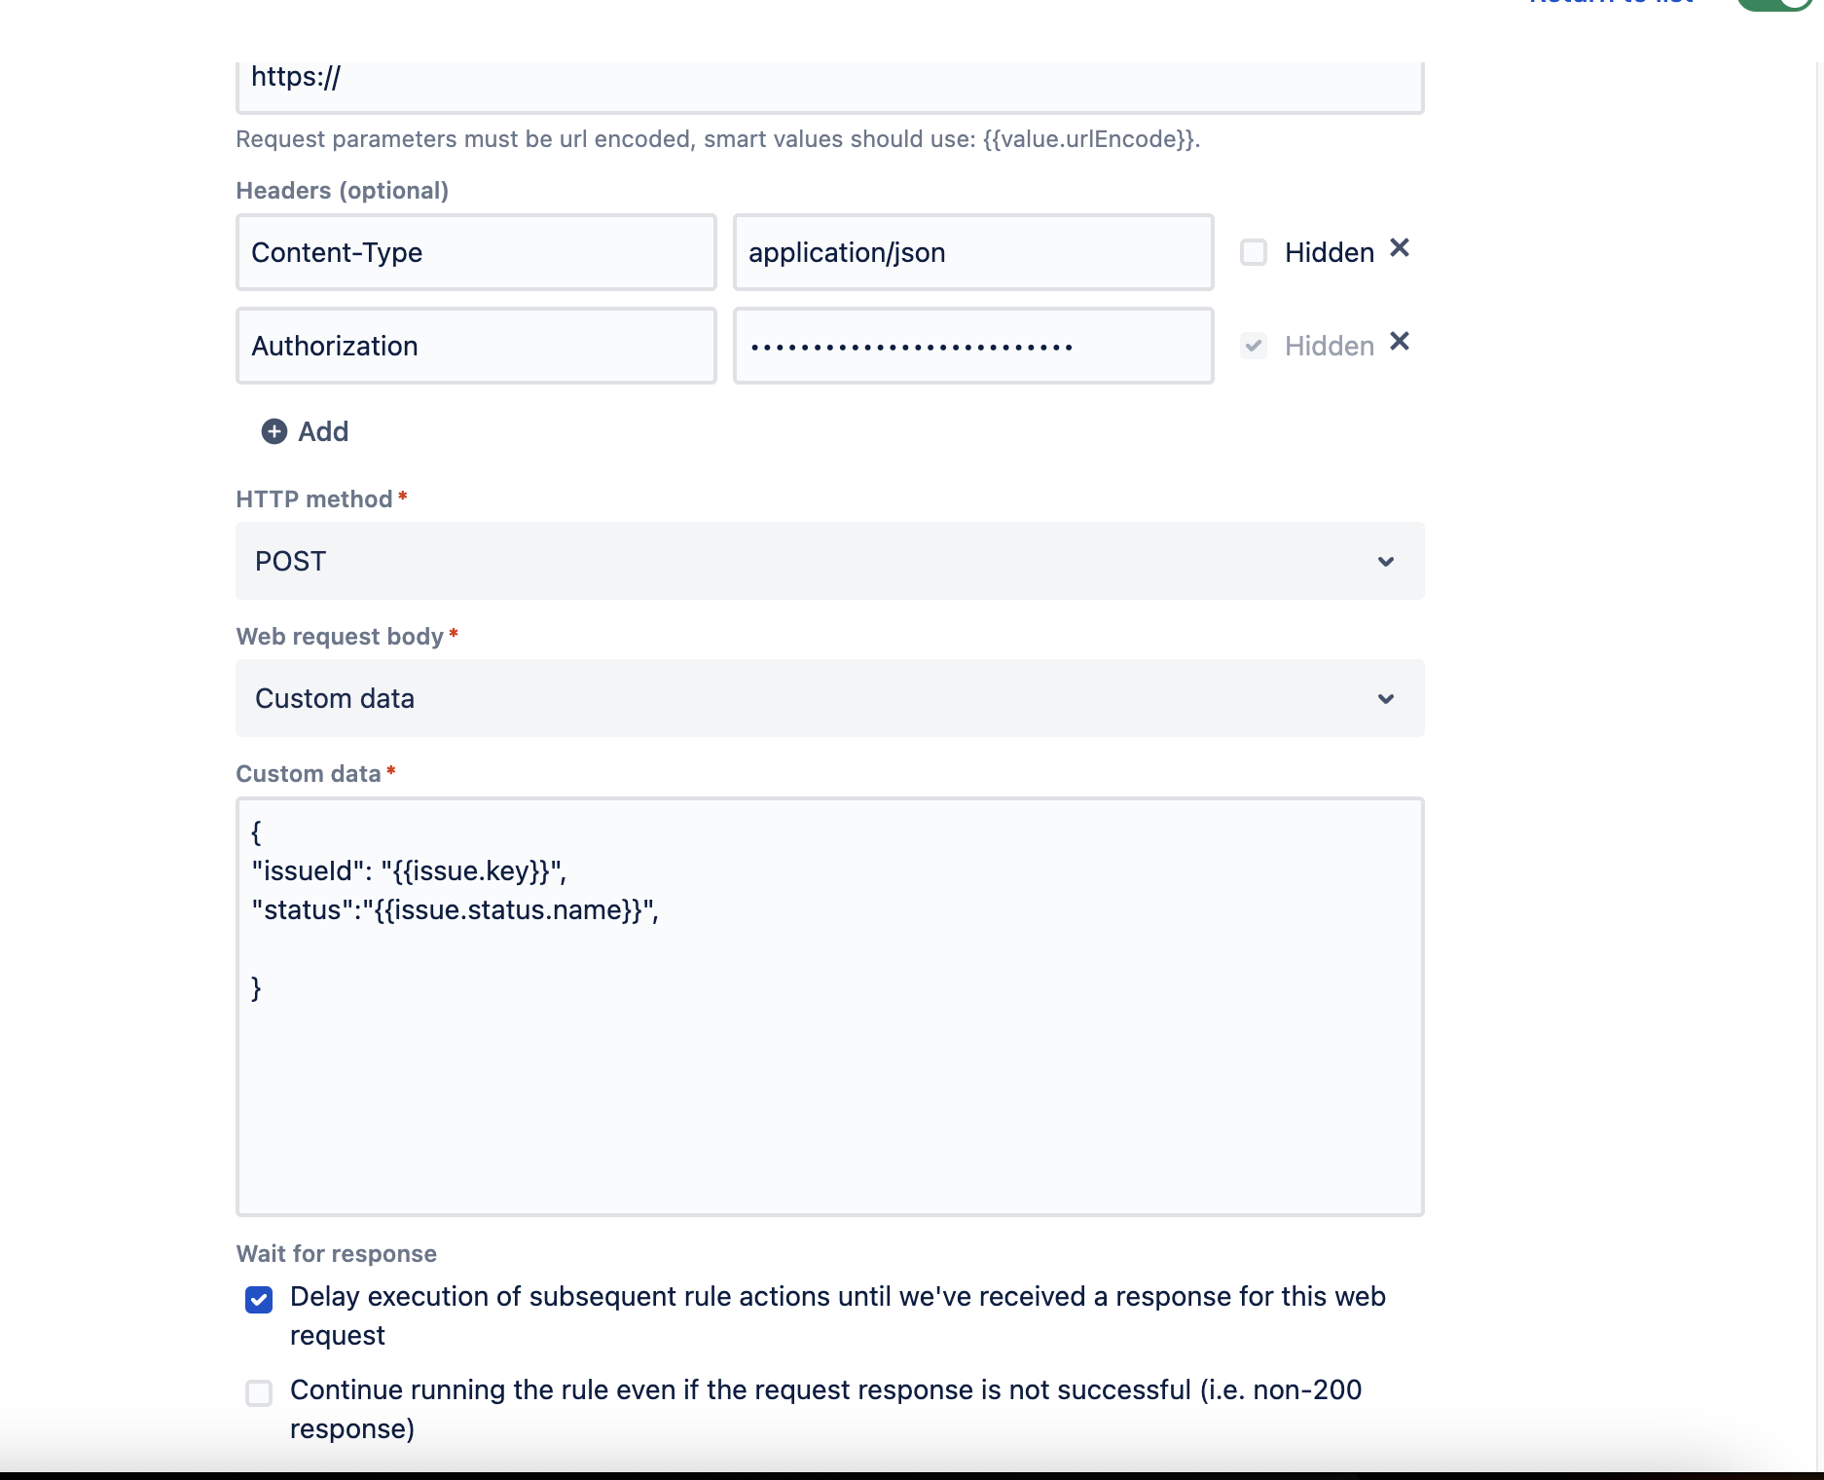Remove the Content-Type header row
Screen dimensions: 1824x1480
click(x=1400, y=249)
